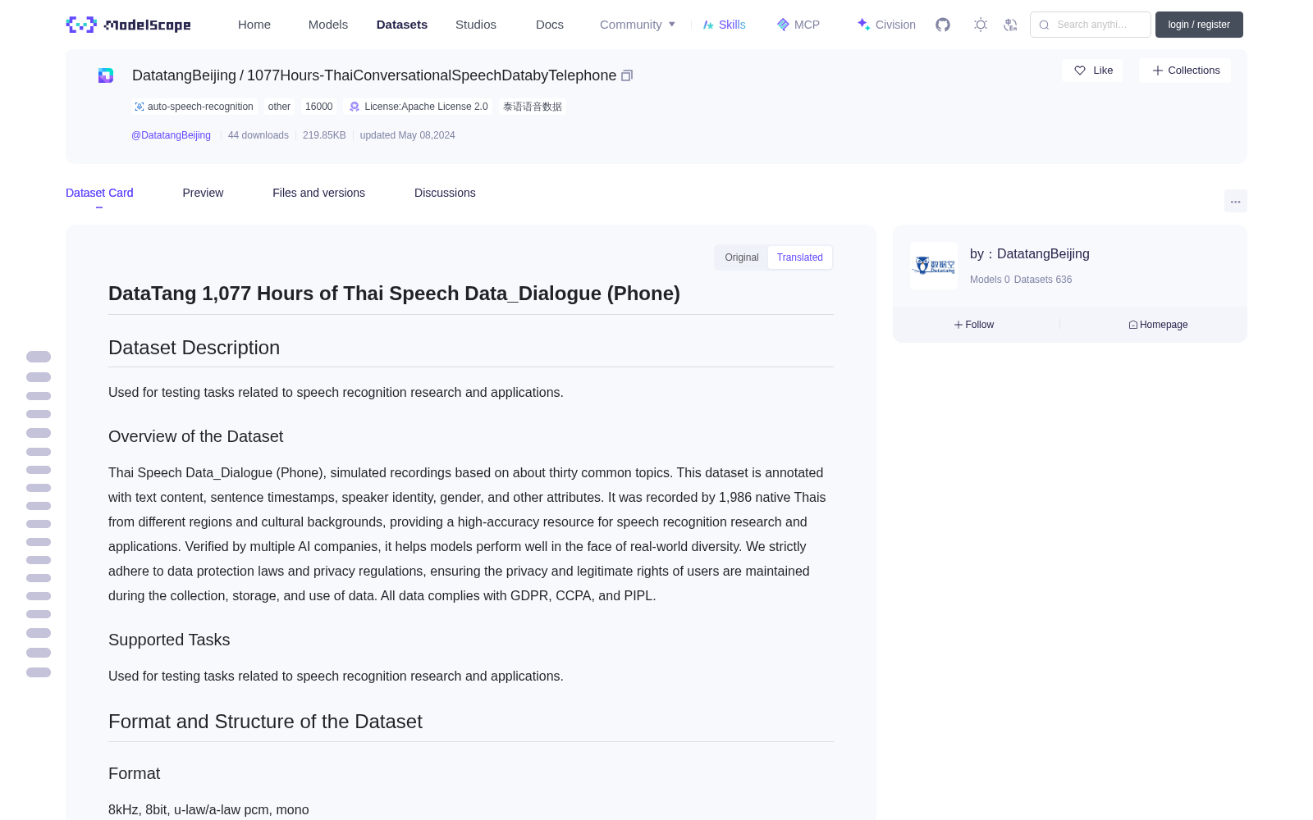The height and width of the screenshot is (820, 1313).
Task: Click the 'Overview of the Dataset' heading
Action: (x=195, y=437)
